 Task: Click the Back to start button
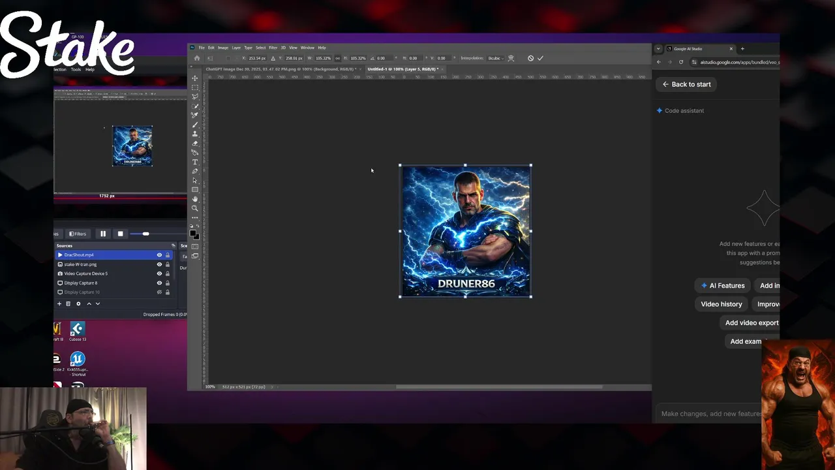(x=686, y=84)
